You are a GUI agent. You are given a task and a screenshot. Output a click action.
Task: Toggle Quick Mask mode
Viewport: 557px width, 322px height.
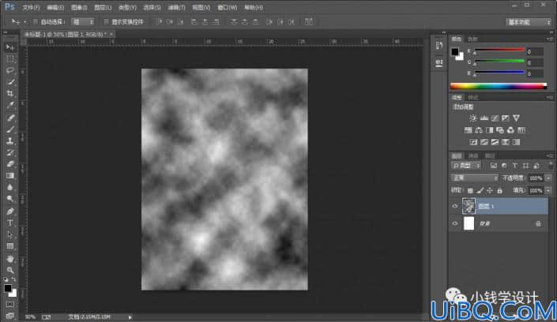pyautogui.click(x=10, y=305)
